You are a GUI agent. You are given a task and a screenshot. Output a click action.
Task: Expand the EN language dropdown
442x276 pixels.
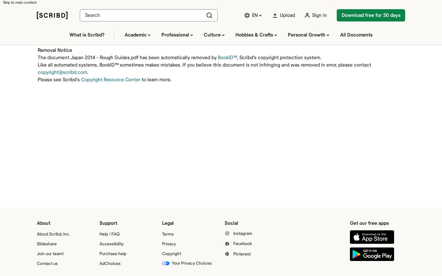(253, 15)
